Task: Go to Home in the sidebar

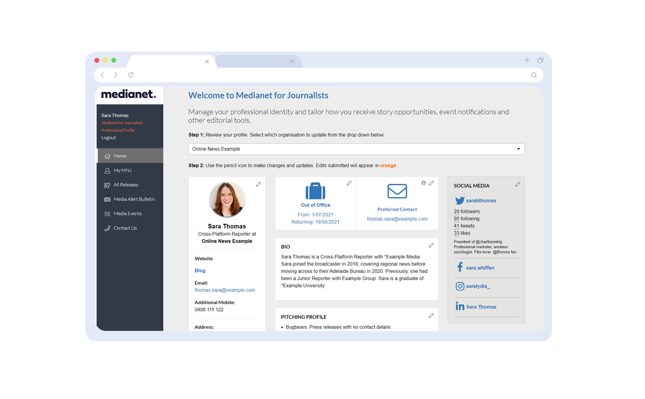Action: [130, 156]
